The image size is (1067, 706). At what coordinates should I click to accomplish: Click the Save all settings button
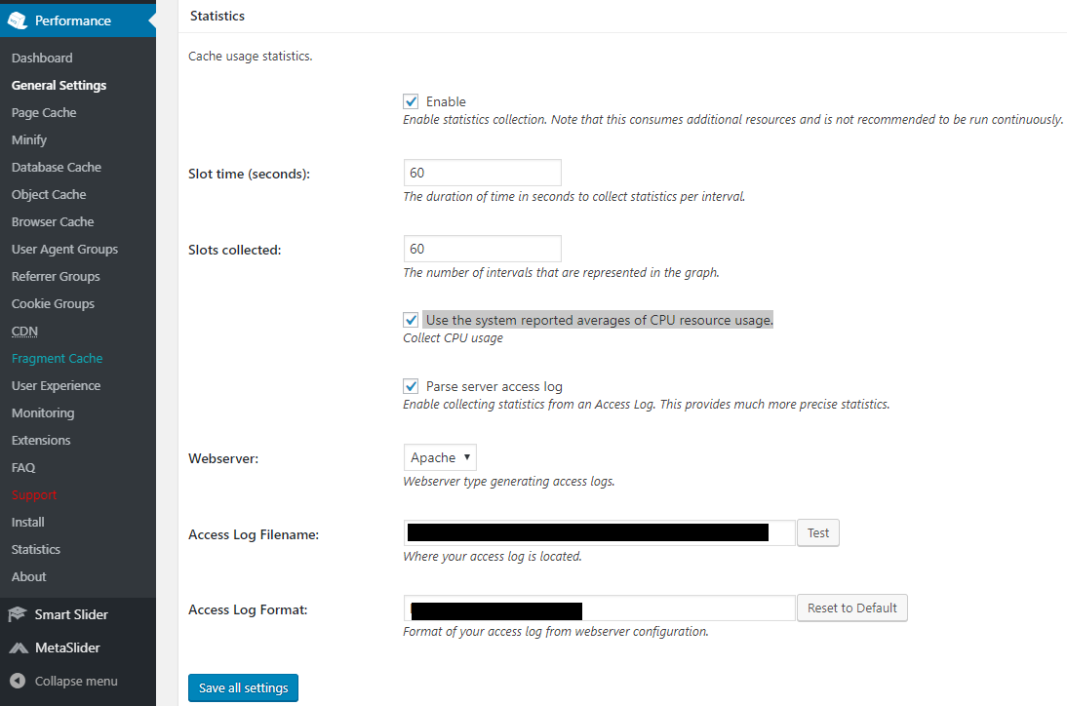243,687
